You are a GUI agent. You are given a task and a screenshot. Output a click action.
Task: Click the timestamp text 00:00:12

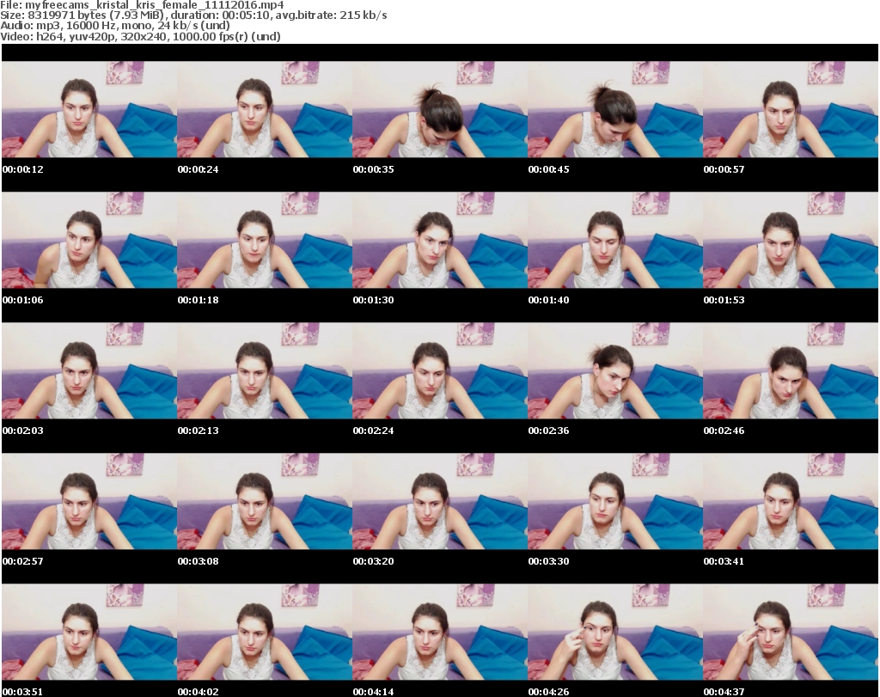pyautogui.click(x=23, y=169)
